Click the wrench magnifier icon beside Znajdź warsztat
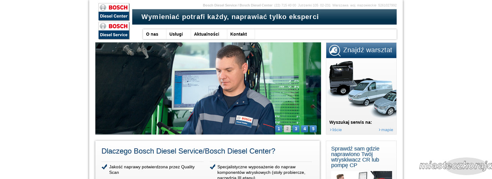492x179 pixels. 334,50
